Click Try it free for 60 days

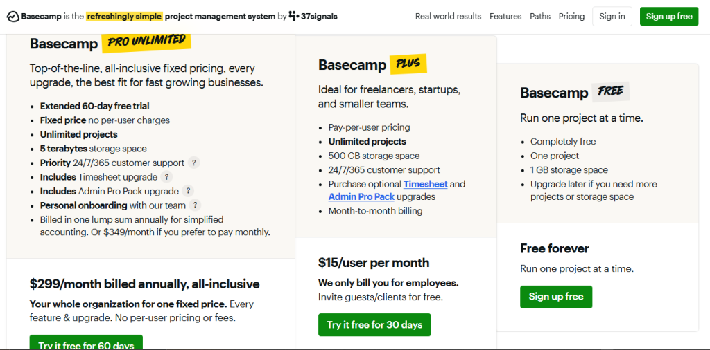point(86,344)
